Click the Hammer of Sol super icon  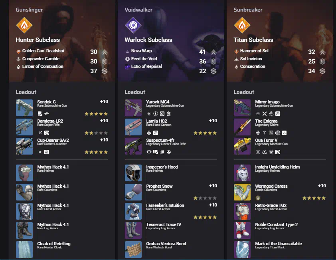point(236,51)
